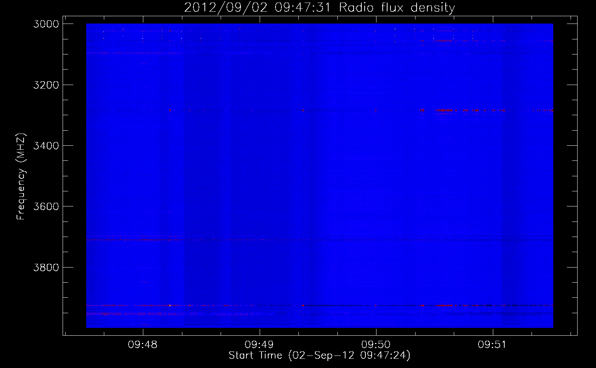Click the 09:49 time tick label
The height and width of the screenshot is (368, 596).
(259, 345)
